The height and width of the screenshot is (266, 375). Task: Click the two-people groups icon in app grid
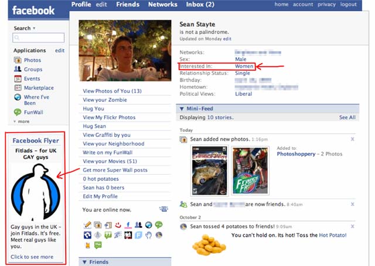(138, 224)
